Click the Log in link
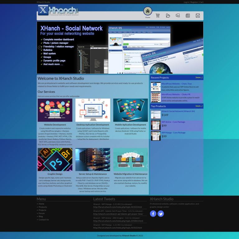This screenshot has height=239, width=239. click(186, 2)
